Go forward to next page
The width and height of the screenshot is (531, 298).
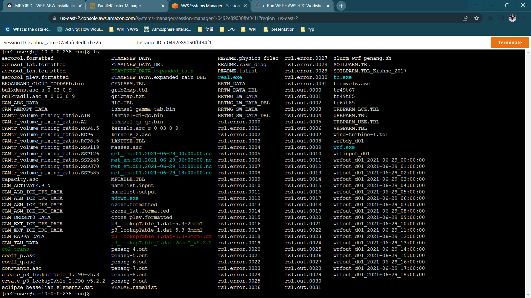[19, 18]
